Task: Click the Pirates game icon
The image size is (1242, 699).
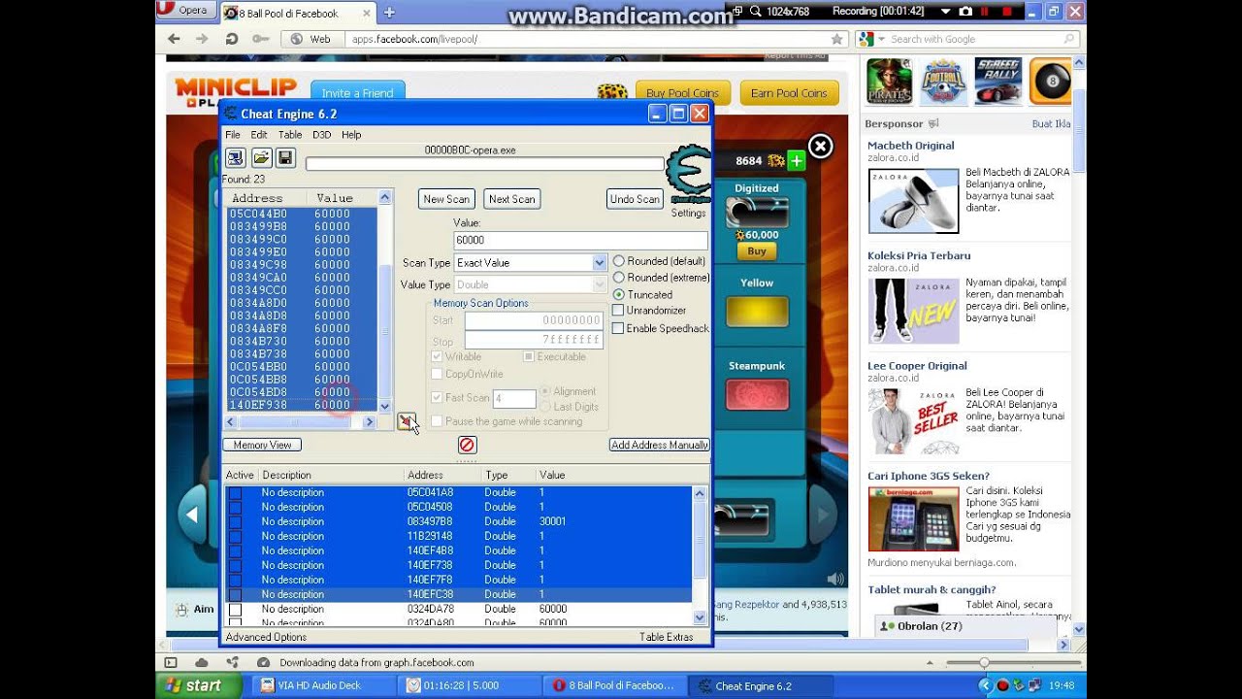Action: coord(890,82)
